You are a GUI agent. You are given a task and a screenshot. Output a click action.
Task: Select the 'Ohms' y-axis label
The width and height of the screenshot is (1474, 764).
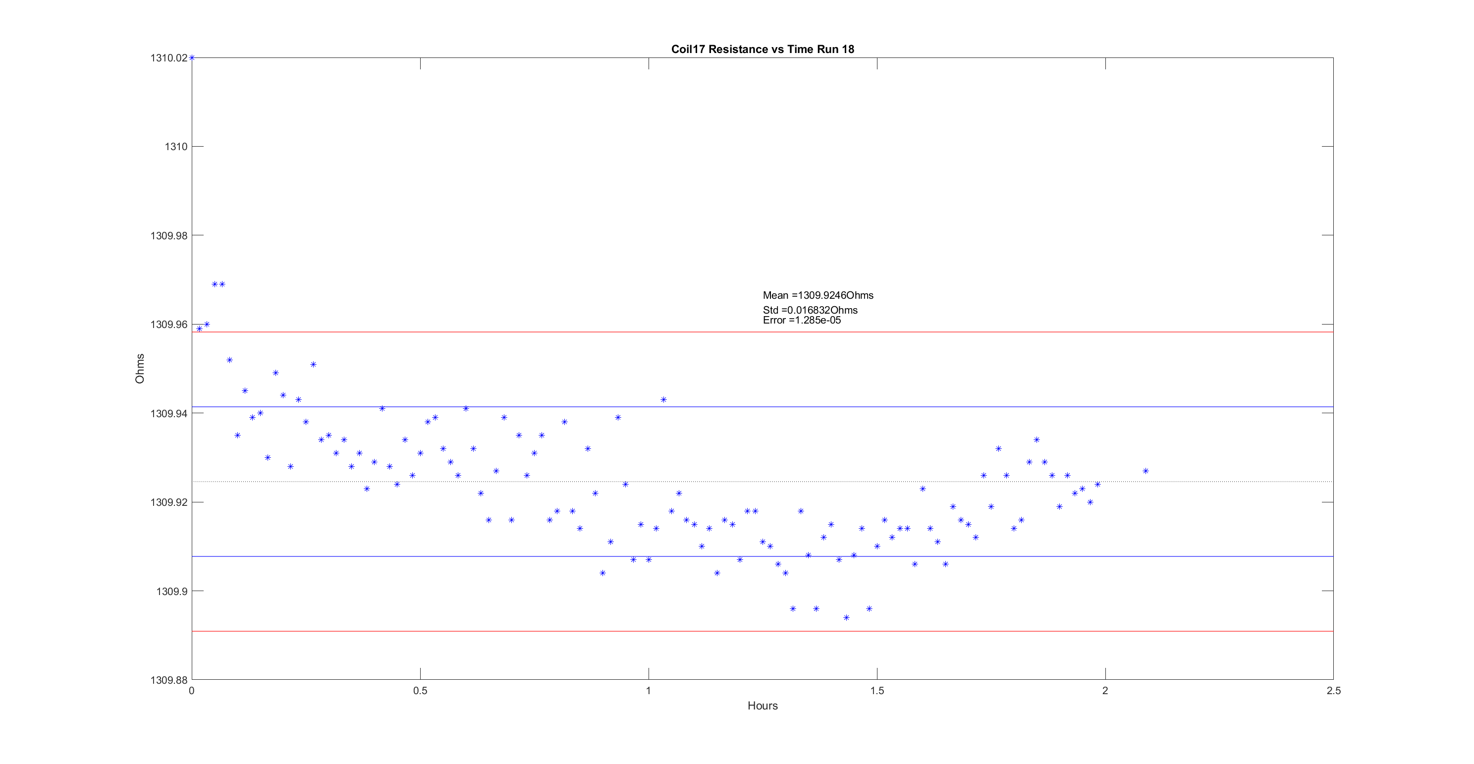tap(140, 369)
